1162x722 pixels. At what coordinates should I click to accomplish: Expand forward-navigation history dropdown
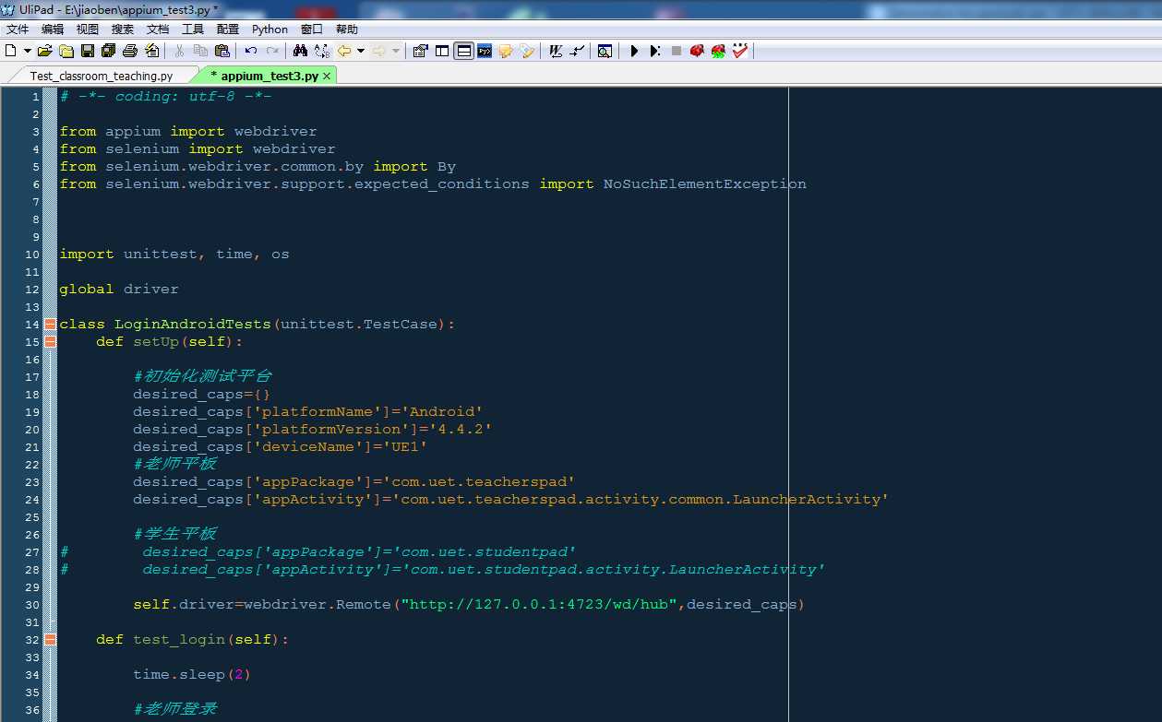click(x=395, y=51)
